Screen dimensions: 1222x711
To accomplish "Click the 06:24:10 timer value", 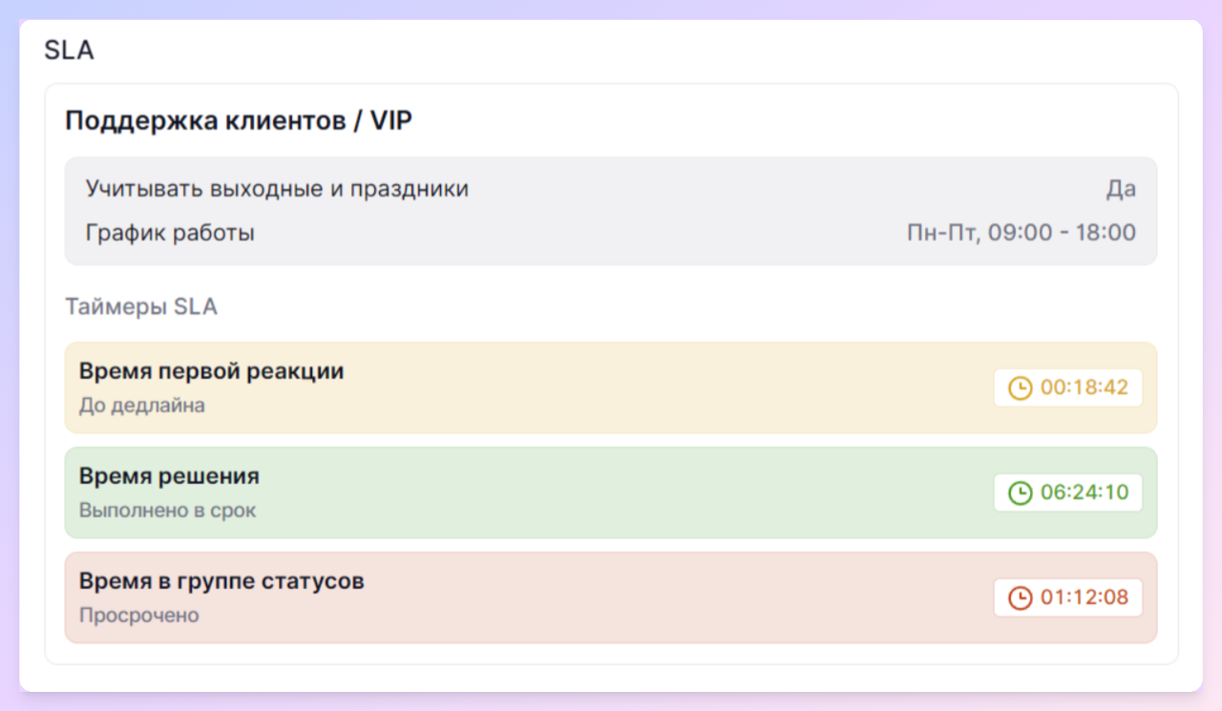I will tap(1084, 493).
